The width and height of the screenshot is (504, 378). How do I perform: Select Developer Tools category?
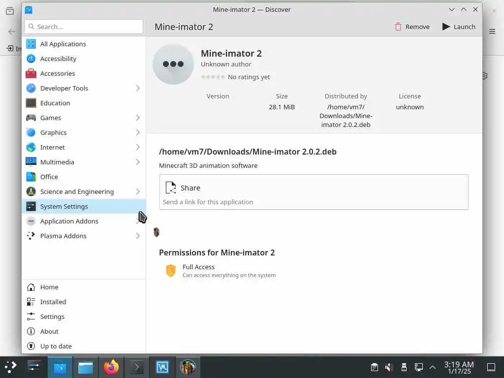tap(84, 89)
